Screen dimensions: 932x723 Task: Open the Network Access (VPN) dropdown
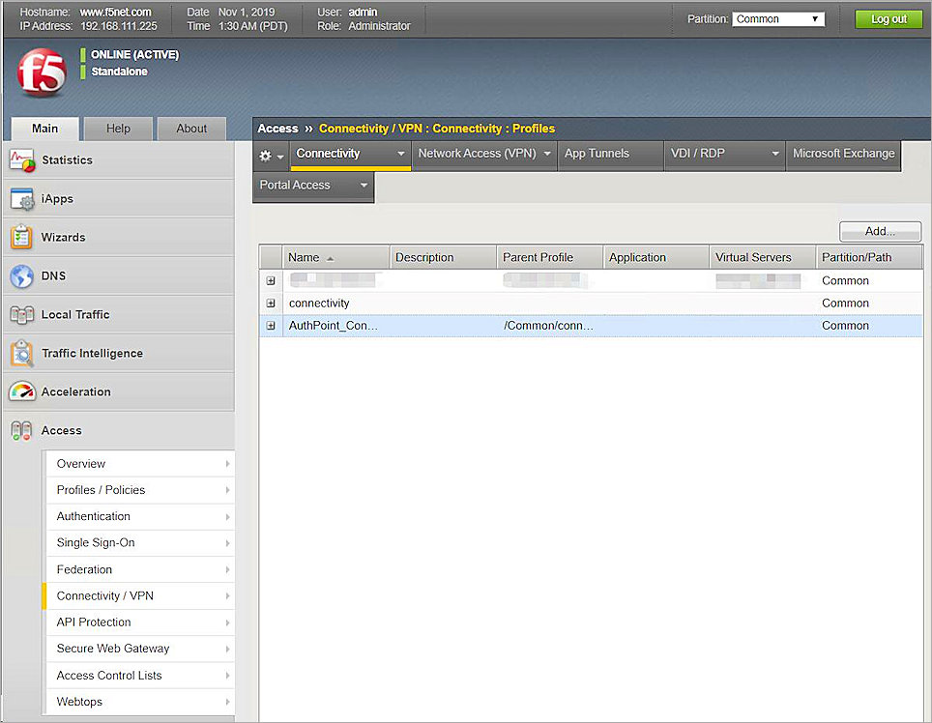(484, 155)
